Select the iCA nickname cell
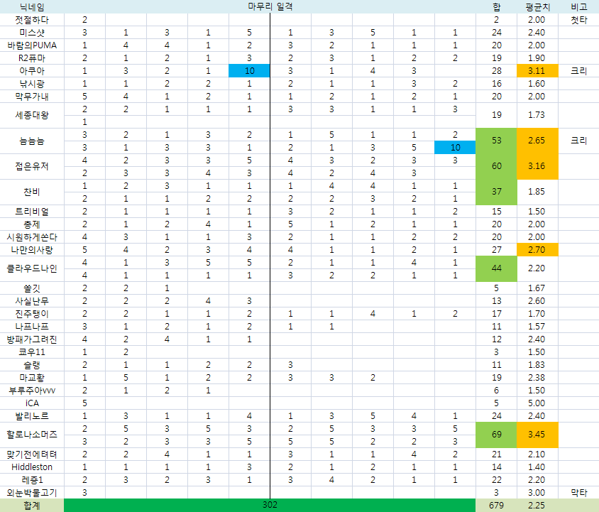The height and width of the screenshot is (512, 599). pyautogui.click(x=31, y=403)
